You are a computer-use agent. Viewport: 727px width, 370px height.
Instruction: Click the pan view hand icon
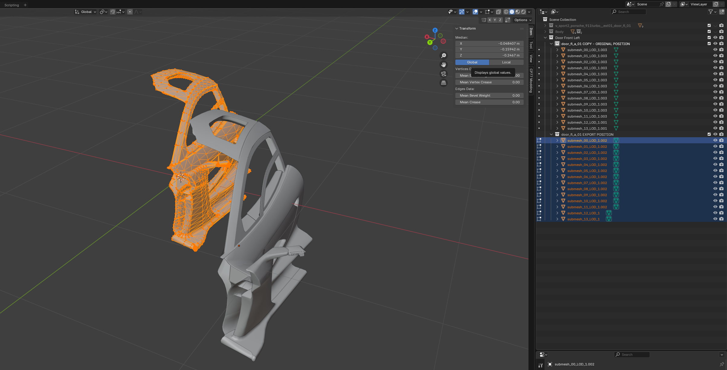point(443,65)
